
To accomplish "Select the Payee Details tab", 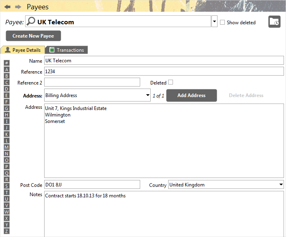I will [23, 50].
